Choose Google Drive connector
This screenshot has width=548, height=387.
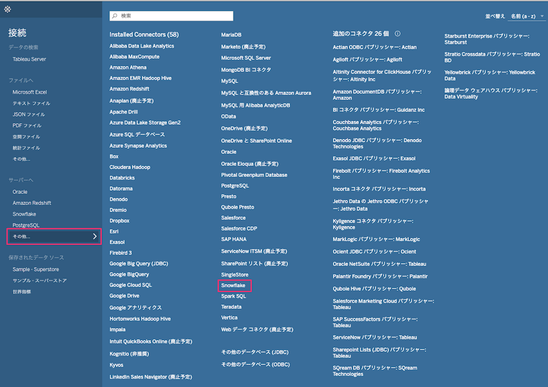pyautogui.click(x=124, y=296)
